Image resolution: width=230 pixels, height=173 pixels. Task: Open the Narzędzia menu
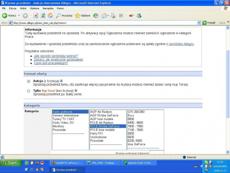pos(48,8)
